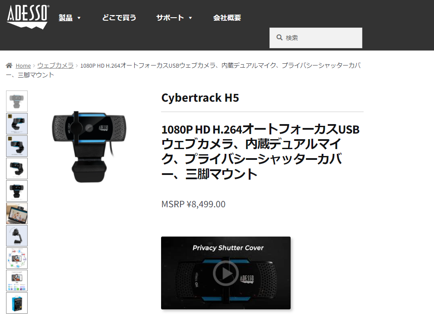This screenshot has height=318, width=434.
Task: Focus the 検索 search field
Action: coord(316,38)
